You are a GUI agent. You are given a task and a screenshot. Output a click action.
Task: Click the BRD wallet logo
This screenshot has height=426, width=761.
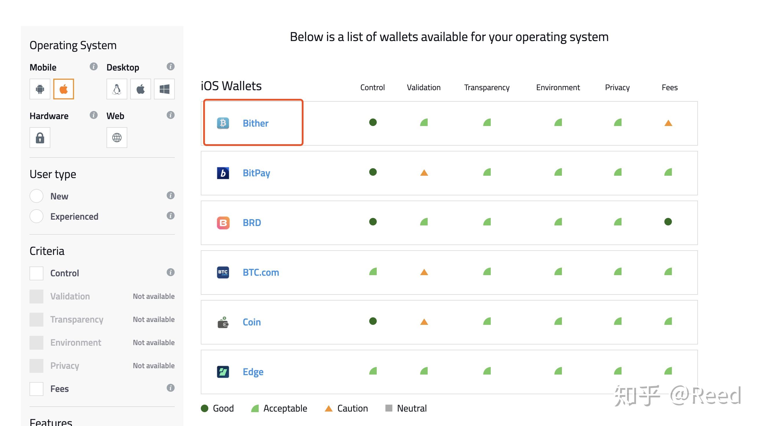223,223
